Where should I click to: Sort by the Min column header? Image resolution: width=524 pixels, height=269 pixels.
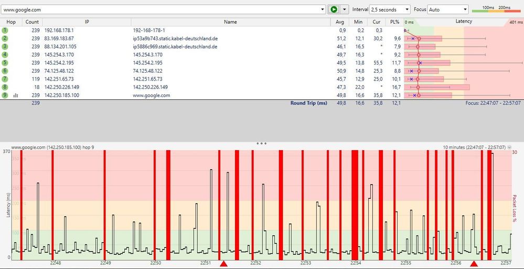pyautogui.click(x=358, y=21)
